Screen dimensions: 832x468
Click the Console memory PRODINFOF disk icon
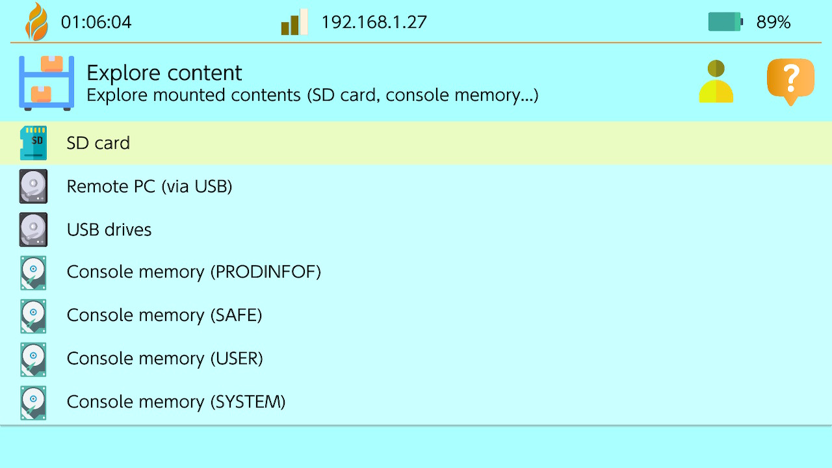[33, 272]
